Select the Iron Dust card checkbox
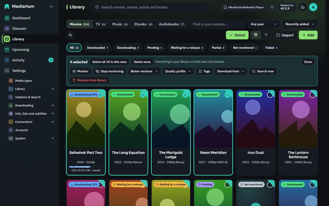This screenshot has height=206, width=329. pyautogui.click(x=270, y=95)
